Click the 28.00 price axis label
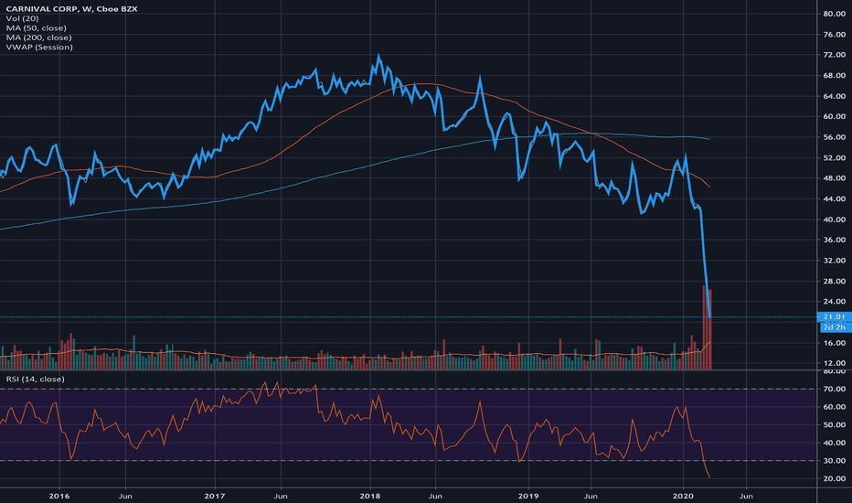The height and width of the screenshot is (503, 852). pyautogui.click(x=834, y=281)
